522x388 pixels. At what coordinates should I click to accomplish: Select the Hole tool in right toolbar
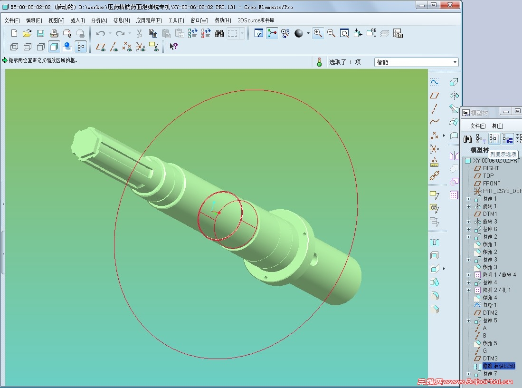pyautogui.click(x=434, y=242)
